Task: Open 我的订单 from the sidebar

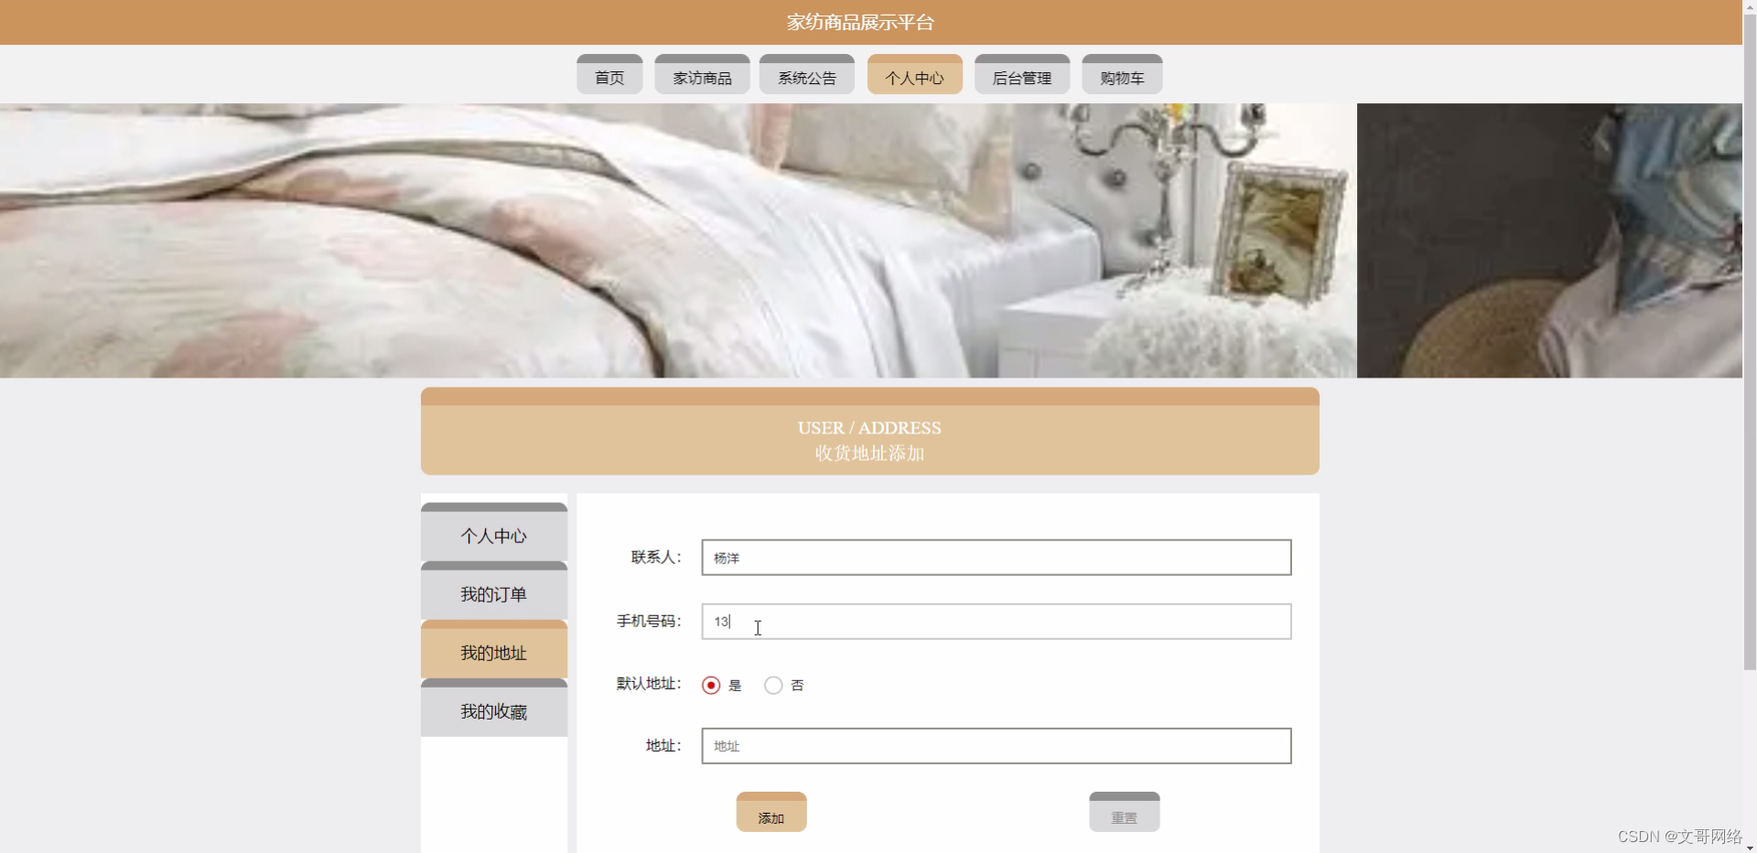Action: pos(493,593)
